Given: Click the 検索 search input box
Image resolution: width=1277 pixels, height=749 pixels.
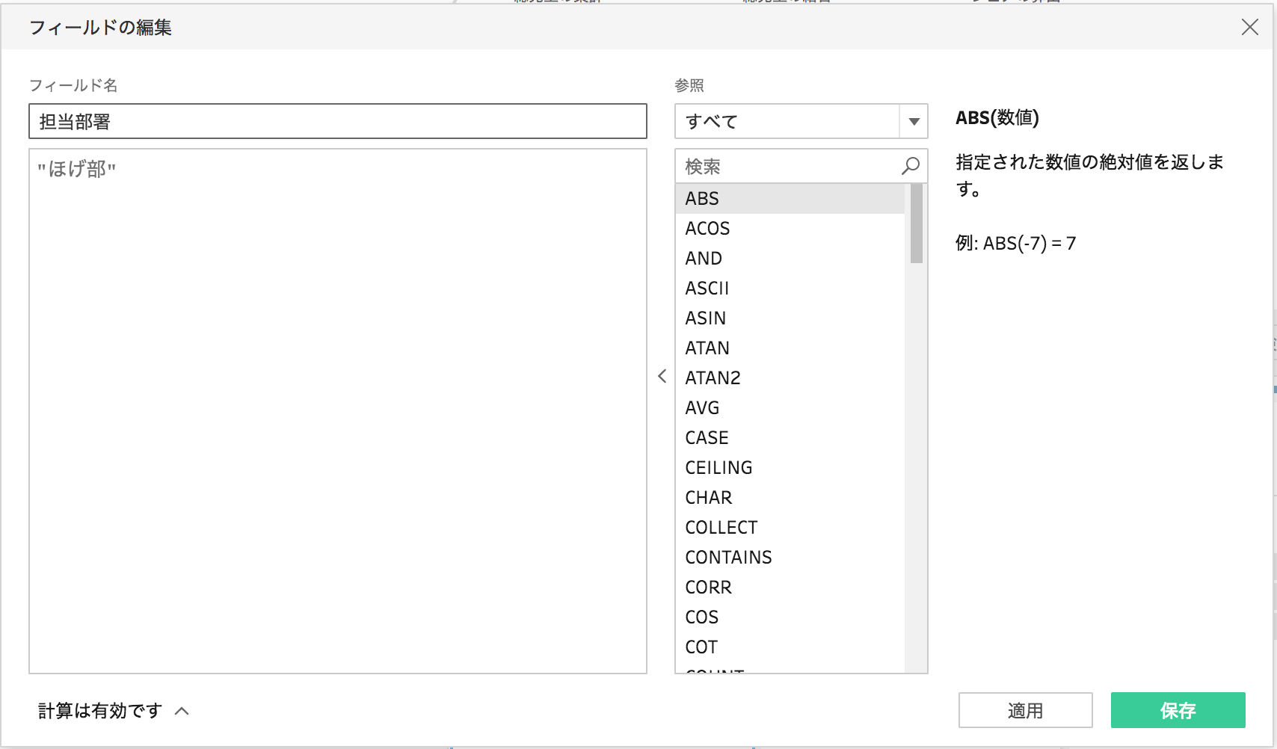Looking at the screenshot, I should 785,166.
